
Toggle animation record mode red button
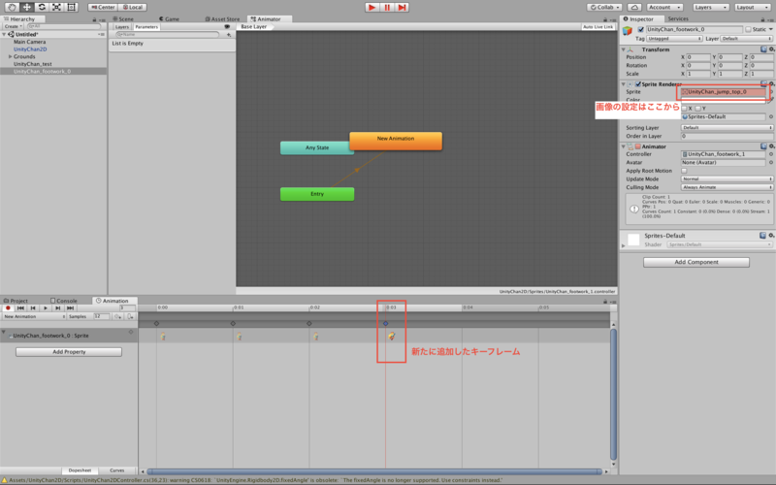pyautogui.click(x=8, y=307)
